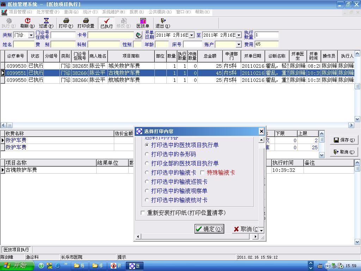Open the 统计 menu
Screen dimensions: 361x271
click(90, 12)
